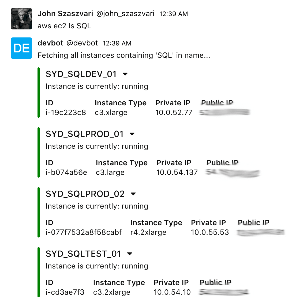
Task: Click instance ID i-077f7532a8f58cabf
Action: (x=84, y=232)
